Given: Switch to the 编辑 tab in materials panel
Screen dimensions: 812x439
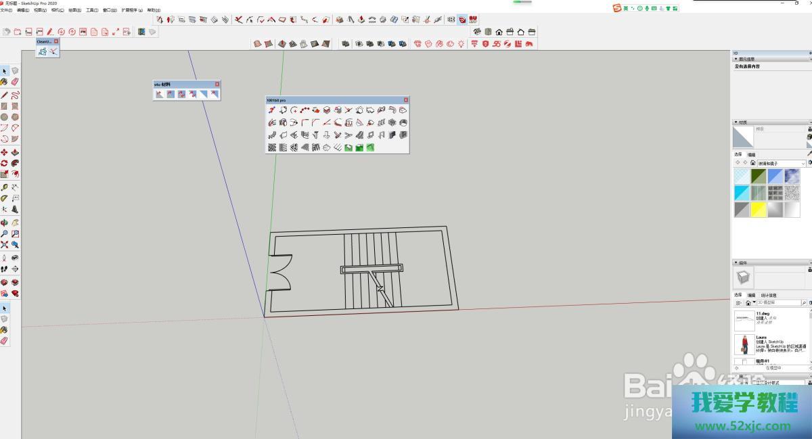Looking at the screenshot, I should pos(751,155).
